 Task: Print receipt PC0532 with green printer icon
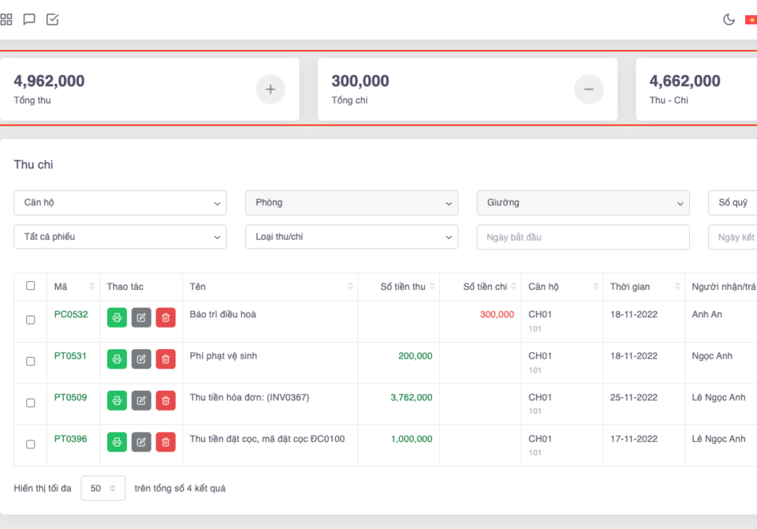117,317
